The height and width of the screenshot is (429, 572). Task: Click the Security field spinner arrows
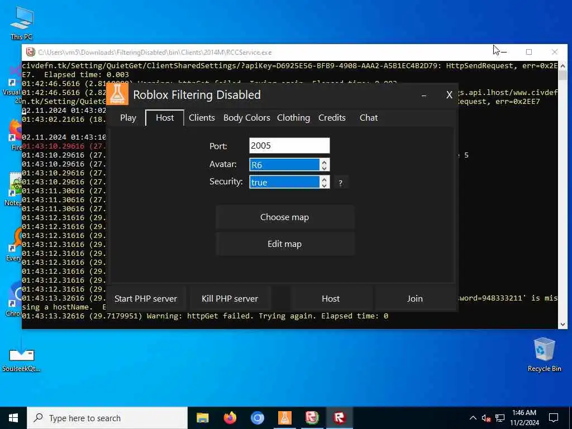tap(324, 182)
